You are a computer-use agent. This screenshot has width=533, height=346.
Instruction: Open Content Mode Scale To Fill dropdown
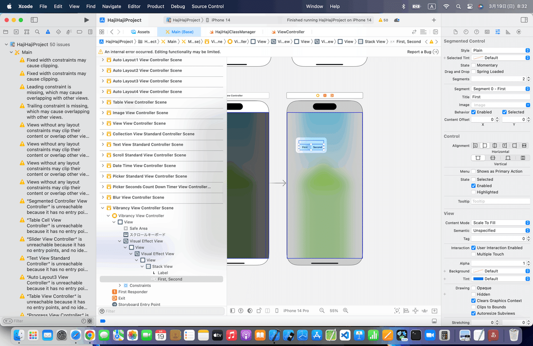pos(501,223)
